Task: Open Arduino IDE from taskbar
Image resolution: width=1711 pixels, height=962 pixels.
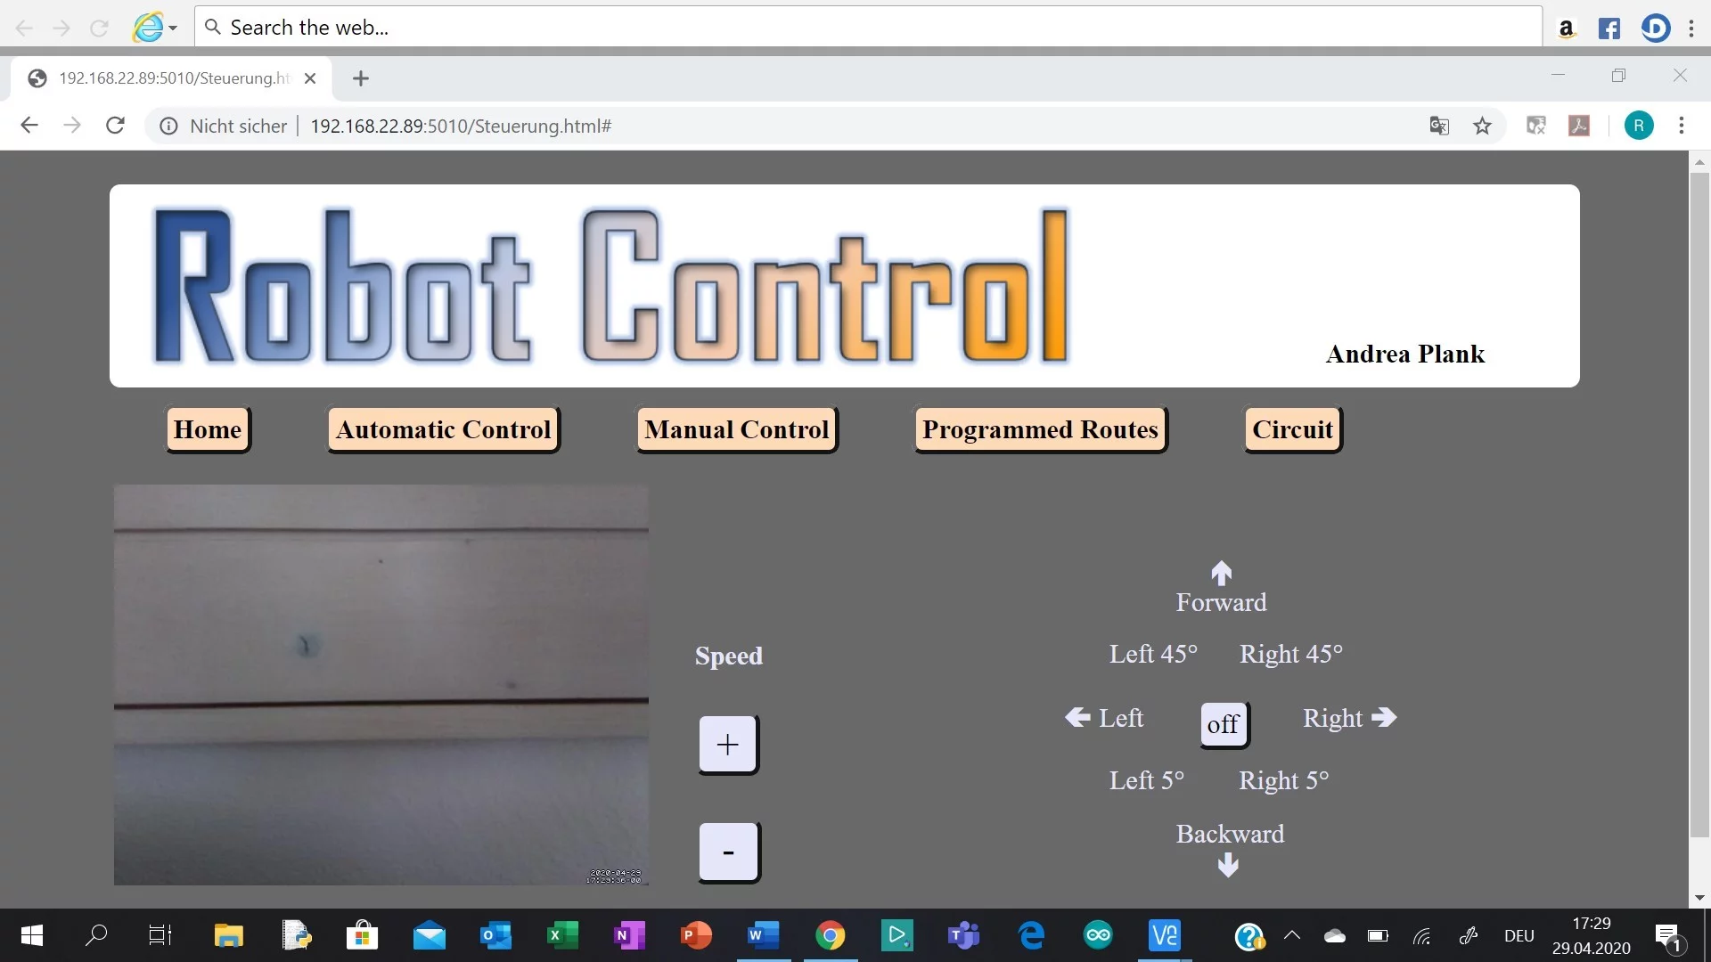Action: pos(1098,935)
